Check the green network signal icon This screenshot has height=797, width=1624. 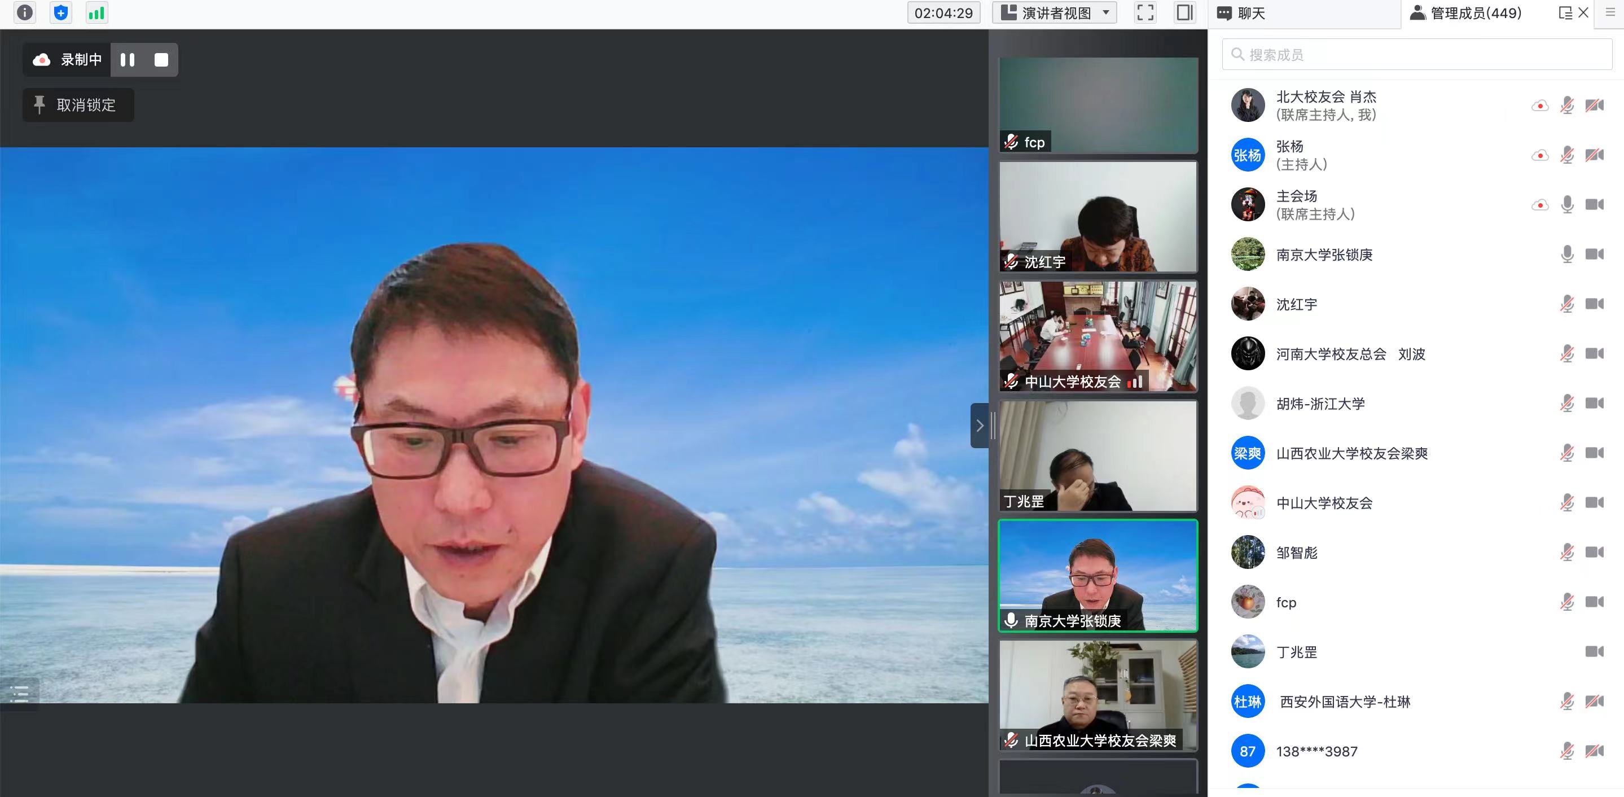click(96, 12)
